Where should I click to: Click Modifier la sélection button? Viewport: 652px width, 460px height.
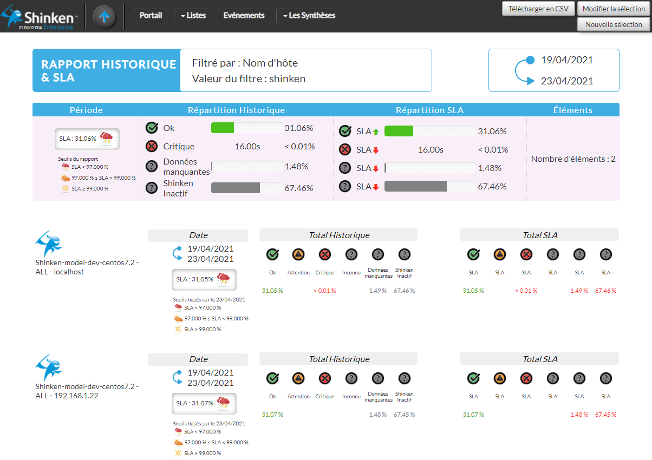pos(614,9)
